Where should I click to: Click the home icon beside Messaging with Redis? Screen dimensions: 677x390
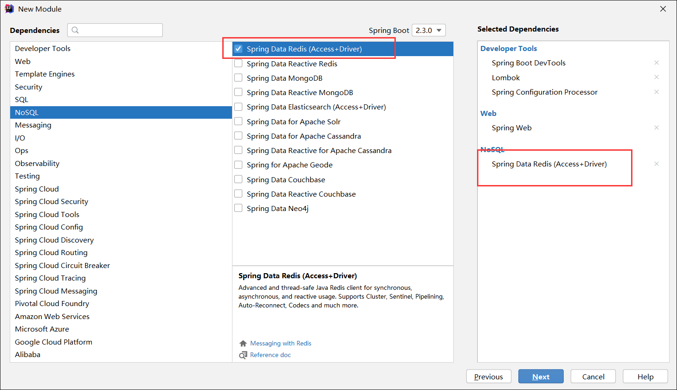(x=243, y=344)
